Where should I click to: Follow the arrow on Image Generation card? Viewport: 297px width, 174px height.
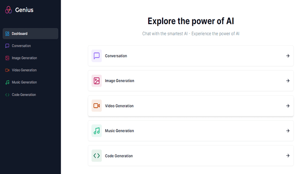pos(288,81)
